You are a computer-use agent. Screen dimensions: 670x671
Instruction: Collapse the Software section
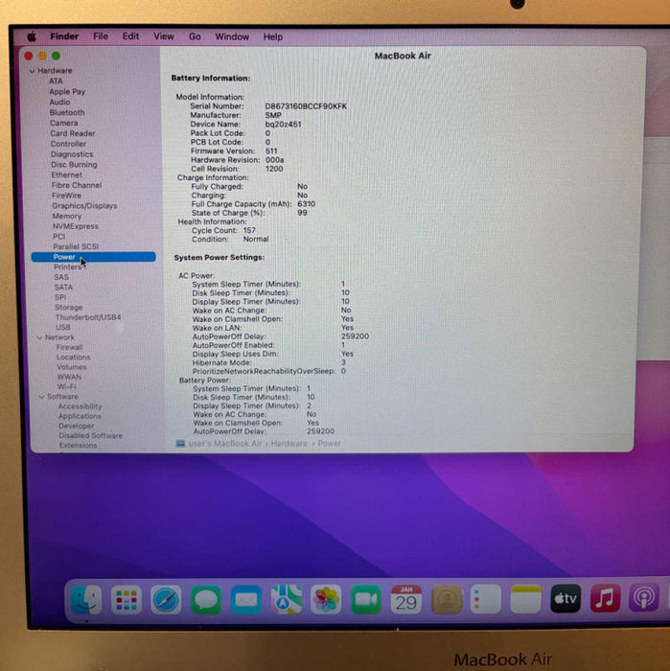(x=41, y=397)
